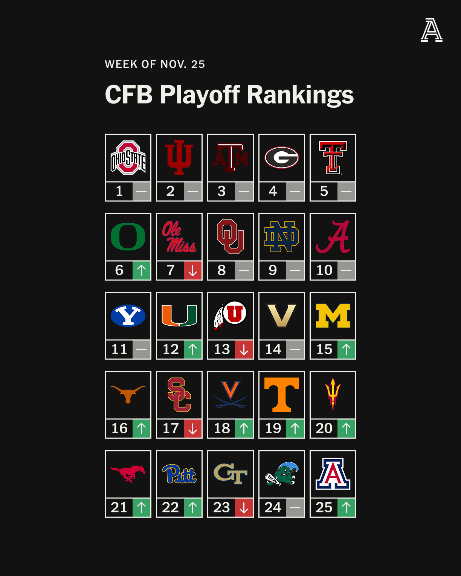Click The Athletic logo in corner
This screenshot has height=576, width=461.
(432, 30)
